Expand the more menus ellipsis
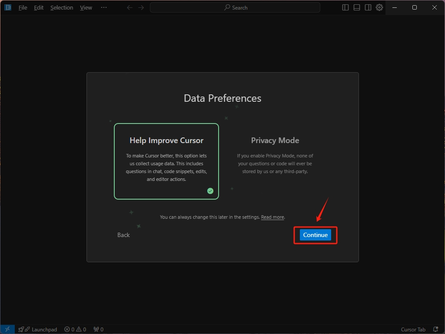 point(104,7)
